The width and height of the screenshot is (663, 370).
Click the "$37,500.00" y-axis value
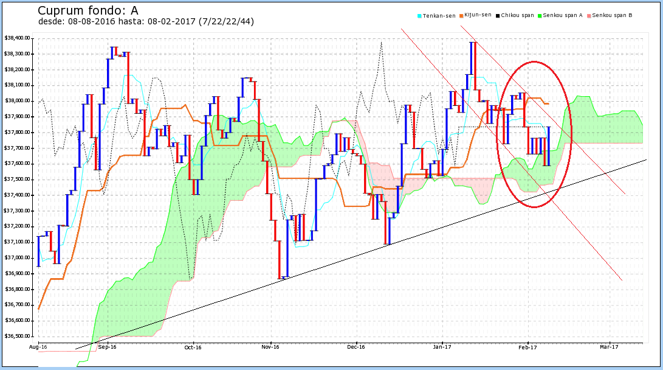pyautogui.click(x=18, y=179)
